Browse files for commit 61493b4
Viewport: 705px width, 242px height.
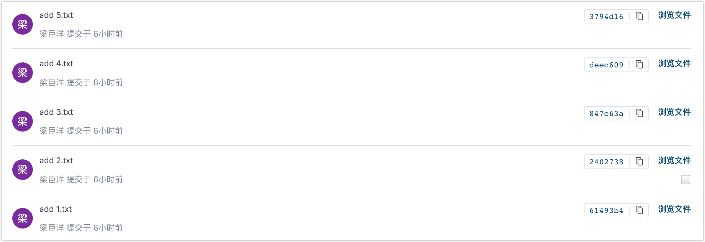point(674,209)
